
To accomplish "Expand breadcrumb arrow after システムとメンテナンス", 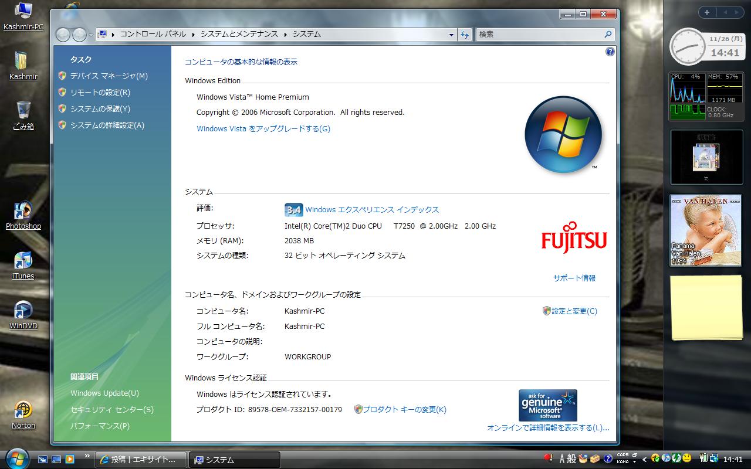I will coord(286,35).
